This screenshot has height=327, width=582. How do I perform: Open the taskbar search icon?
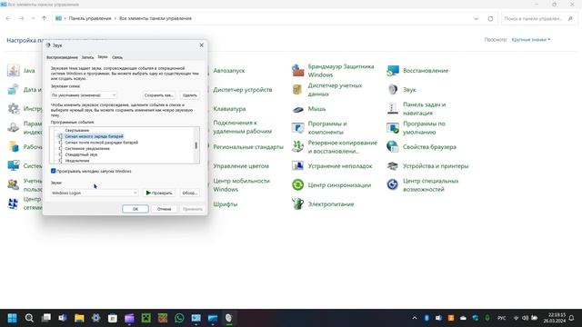click(x=29, y=318)
